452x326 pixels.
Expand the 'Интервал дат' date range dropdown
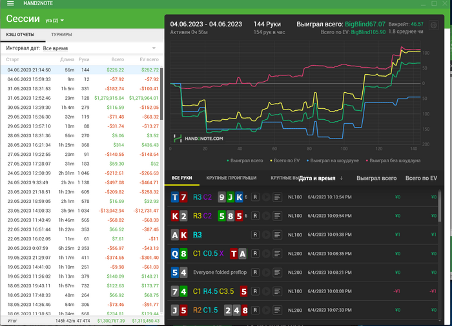pyautogui.click(x=154, y=48)
